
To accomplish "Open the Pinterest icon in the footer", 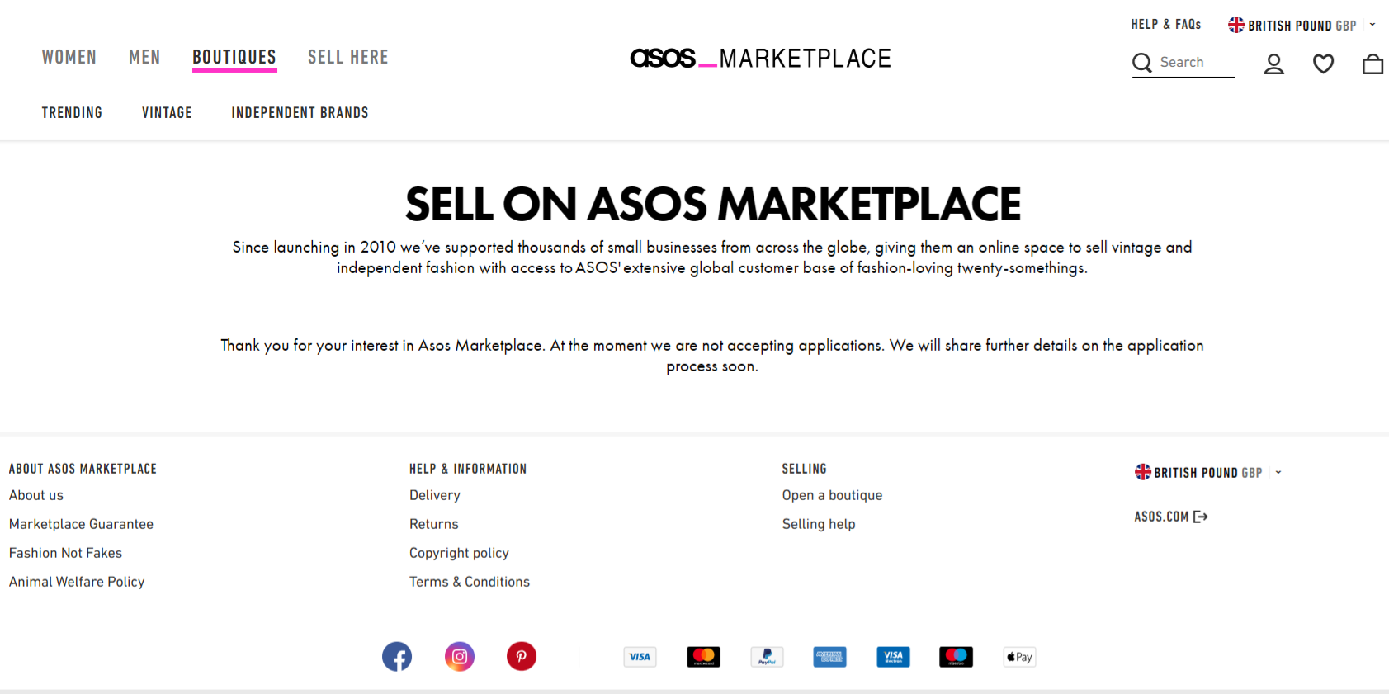I will [x=521, y=656].
